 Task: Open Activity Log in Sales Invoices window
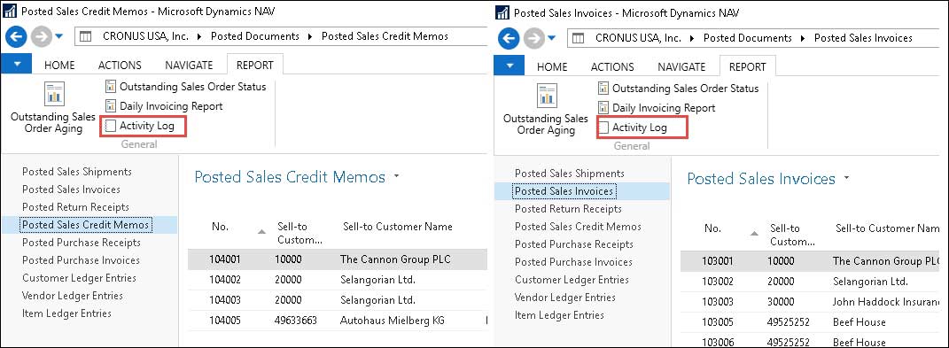[633, 128]
